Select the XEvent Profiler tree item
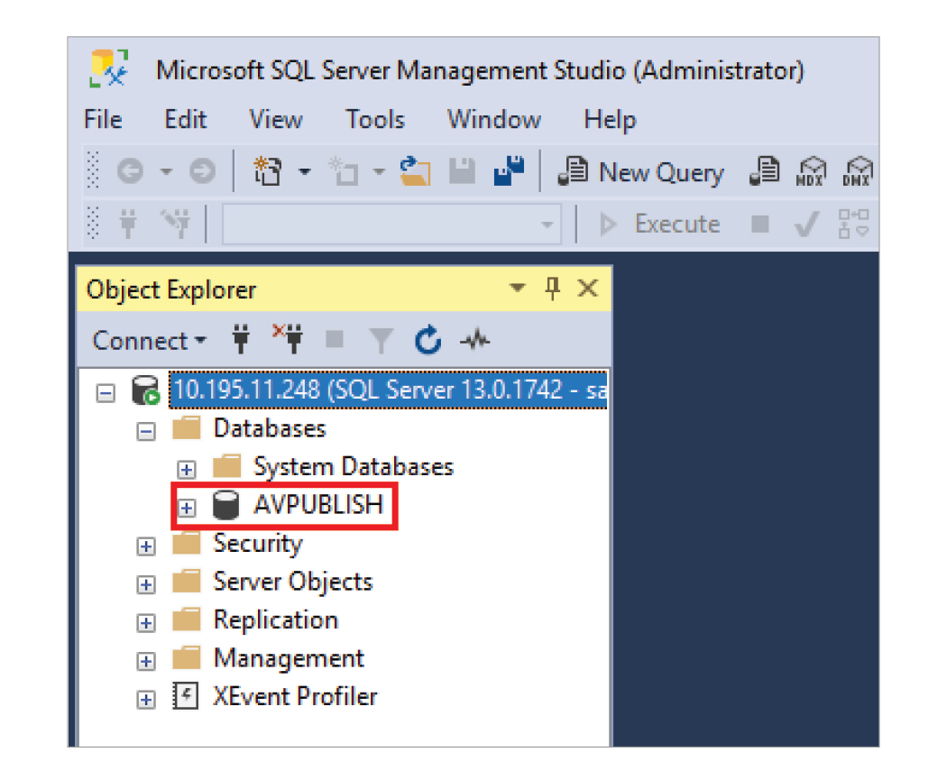The image size is (947, 780). click(x=295, y=696)
